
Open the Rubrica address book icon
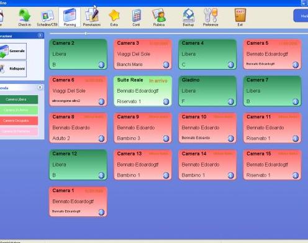[x=159, y=17]
